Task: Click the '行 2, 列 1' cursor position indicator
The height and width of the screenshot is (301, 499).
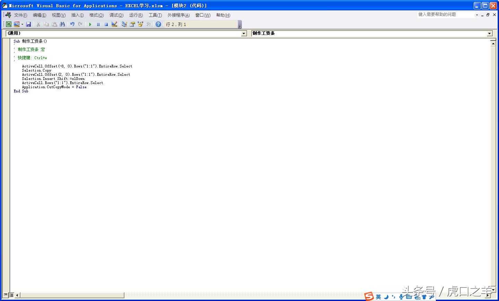Action: click(x=176, y=24)
